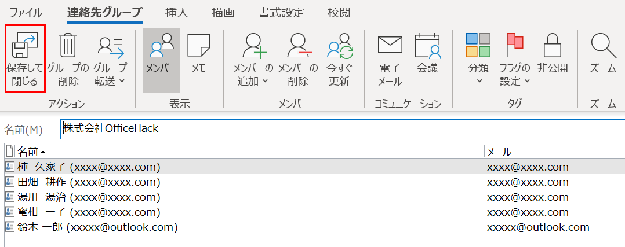Click the Save and Close icon
625x247 pixels.
(25, 45)
